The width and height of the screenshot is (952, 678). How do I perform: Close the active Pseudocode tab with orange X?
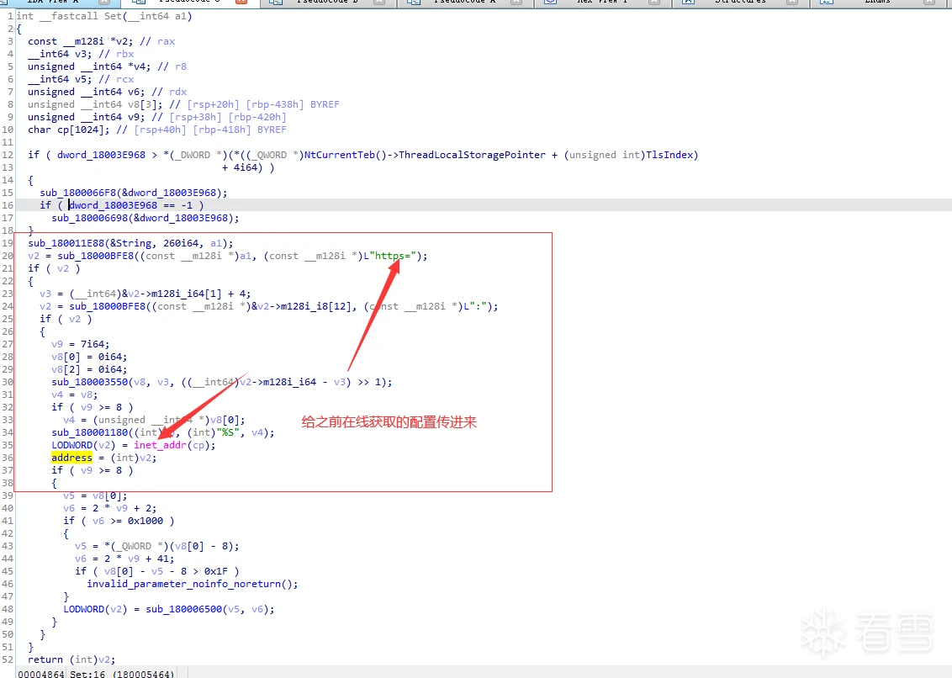click(x=241, y=2)
